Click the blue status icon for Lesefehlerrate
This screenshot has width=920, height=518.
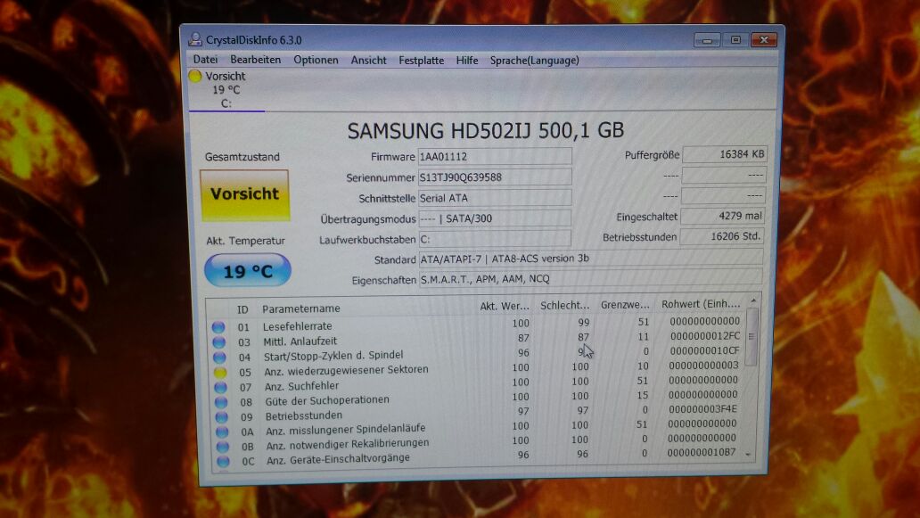218,327
